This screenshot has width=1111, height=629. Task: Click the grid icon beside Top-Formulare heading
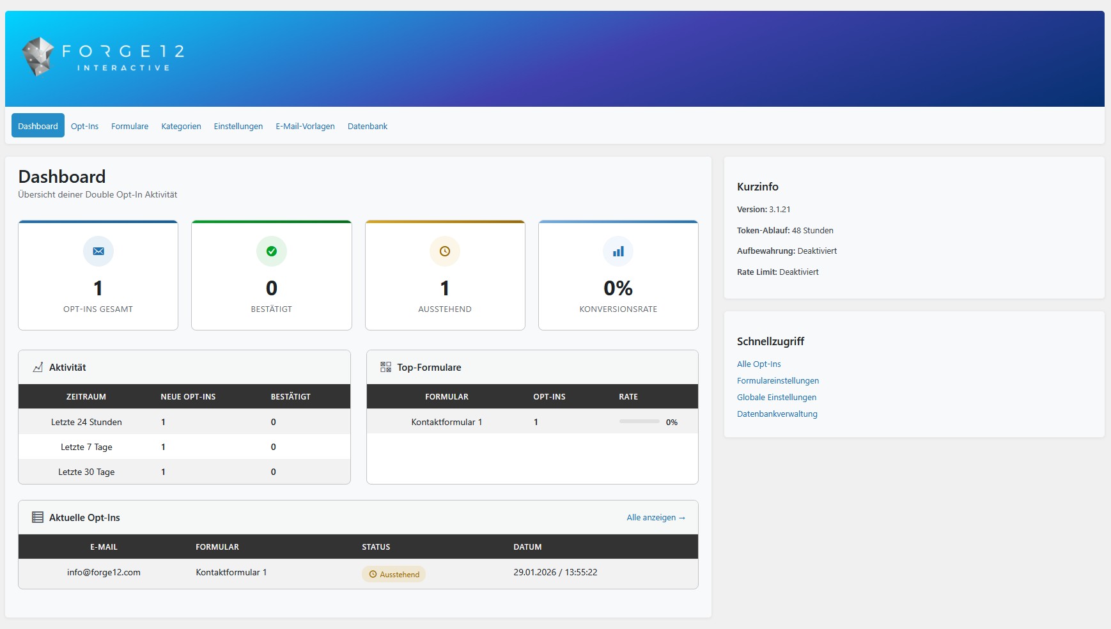click(x=385, y=367)
